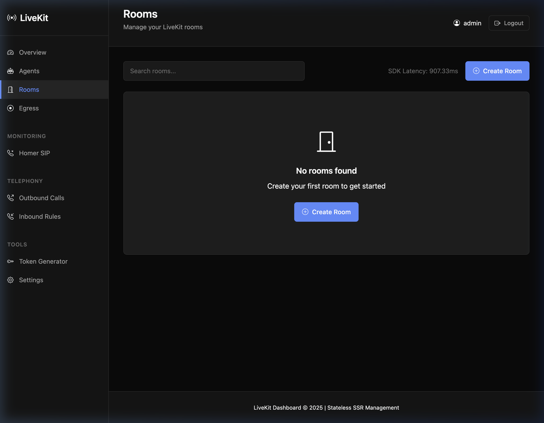The height and width of the screenshot is (423, 544).
Task: Click the admin user avatar icon
Action: click(x=457, y=23)
